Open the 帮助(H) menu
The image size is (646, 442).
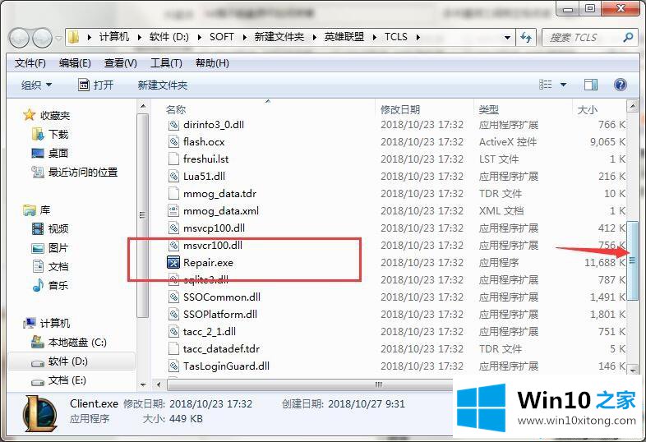[x=212, y=63]
